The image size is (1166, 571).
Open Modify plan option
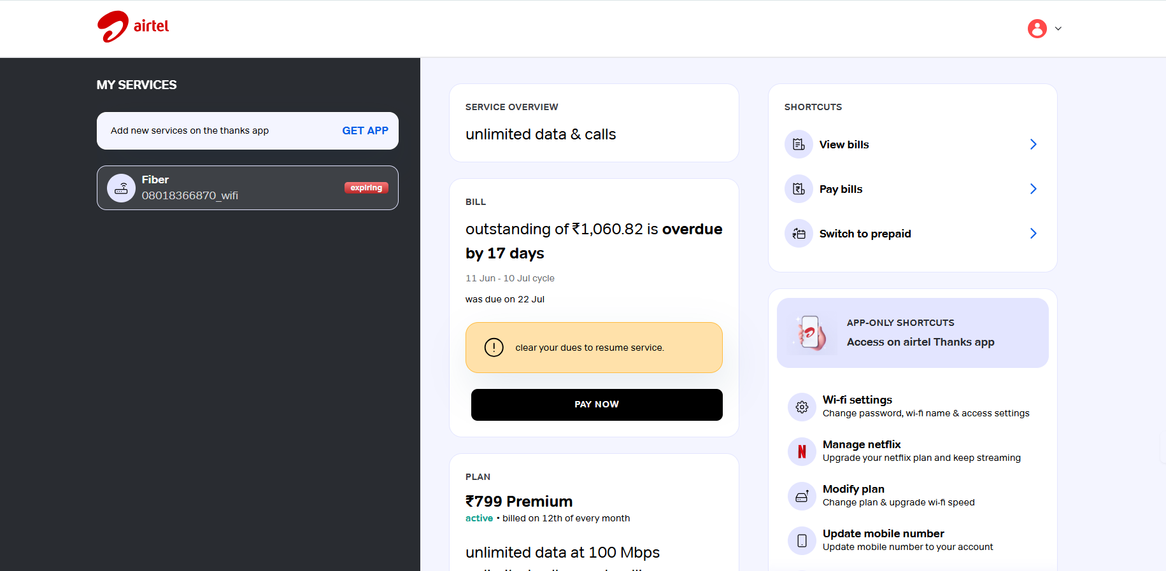point(913,496)
